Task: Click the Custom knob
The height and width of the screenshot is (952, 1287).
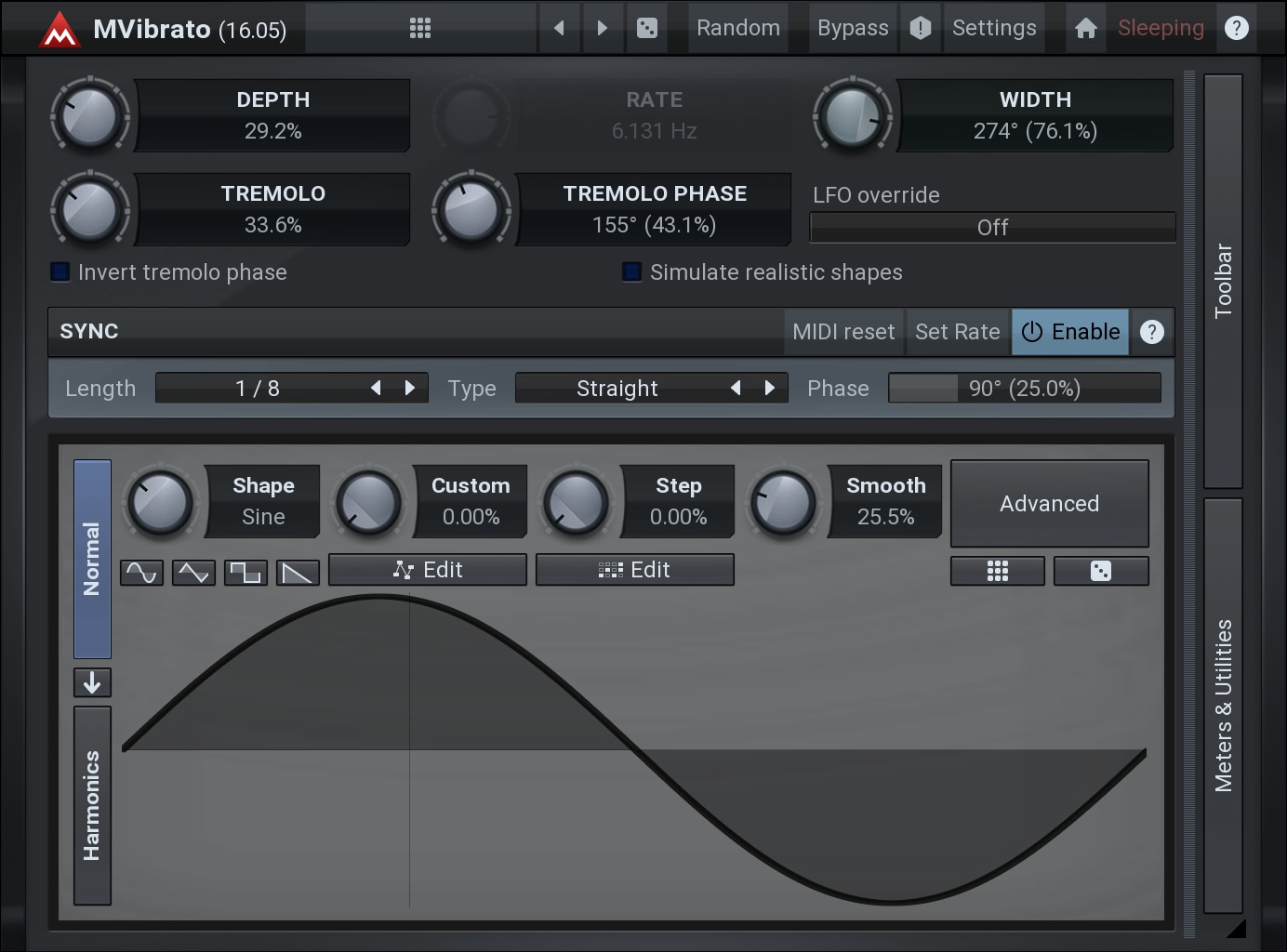Action: (x=369, y=502)
